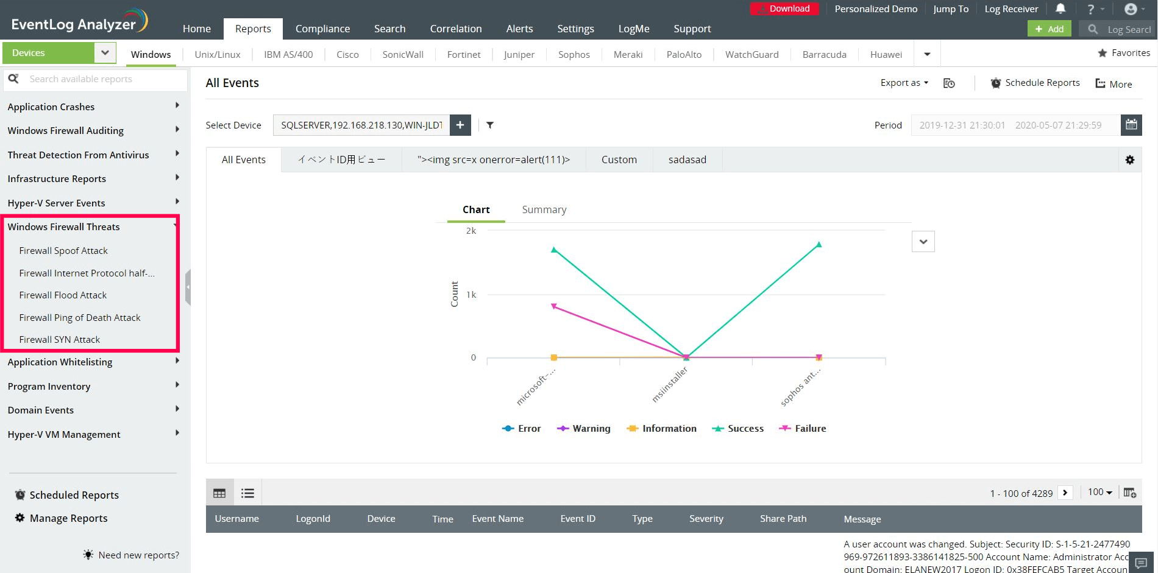This screenshot has width=1158, height=573.
Task: Expand more device vendor tabs dropdown
Action: [x=927, y=54]
